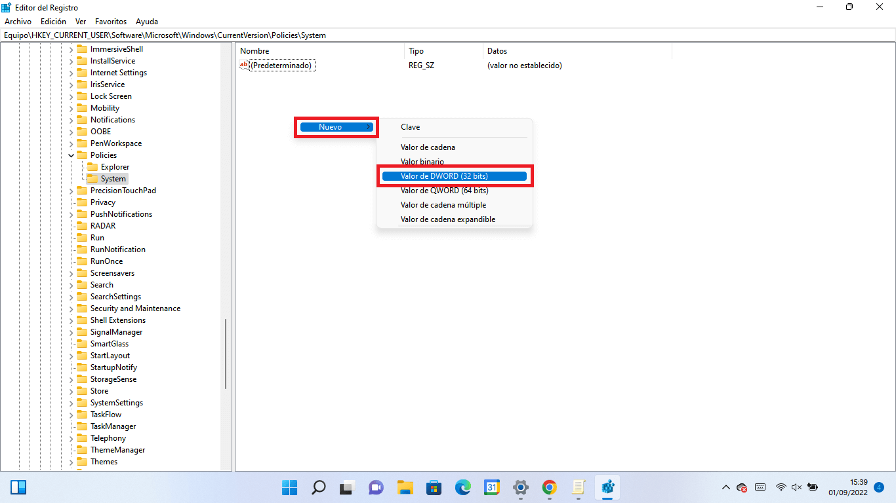896x503 pixels.
Task: Open File Explorer from taskbar
Action: tap(405, 487)
